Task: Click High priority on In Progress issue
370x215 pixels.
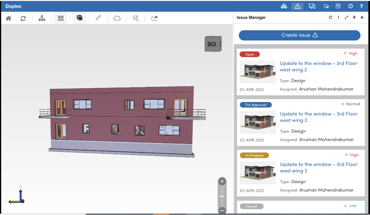Action: [x=352, y=155]
